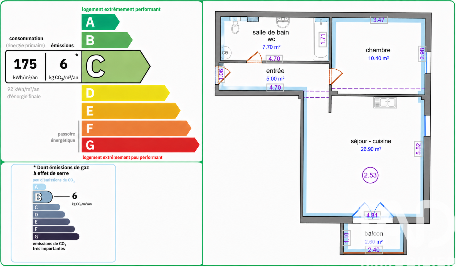This screenshot has width=456, height=267.
Task: Click the kitchen sink symbol in séjour
Action: tap(385, 102)
